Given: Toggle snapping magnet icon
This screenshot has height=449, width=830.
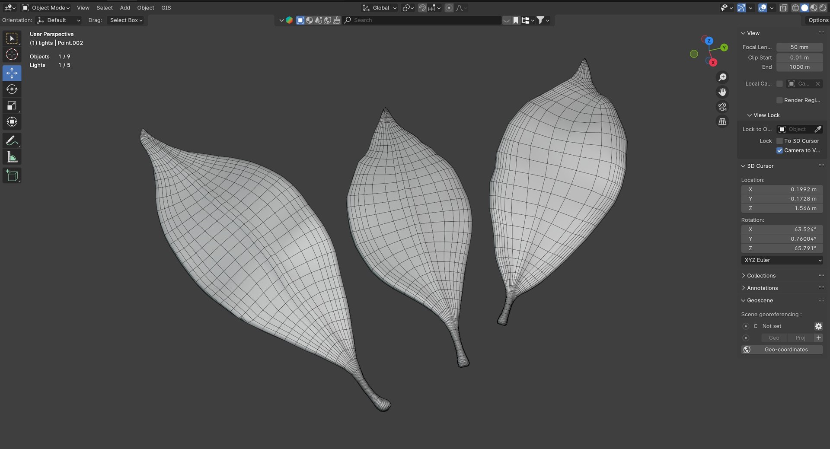Looking at the screenshot, I should [x=422, y=8].
